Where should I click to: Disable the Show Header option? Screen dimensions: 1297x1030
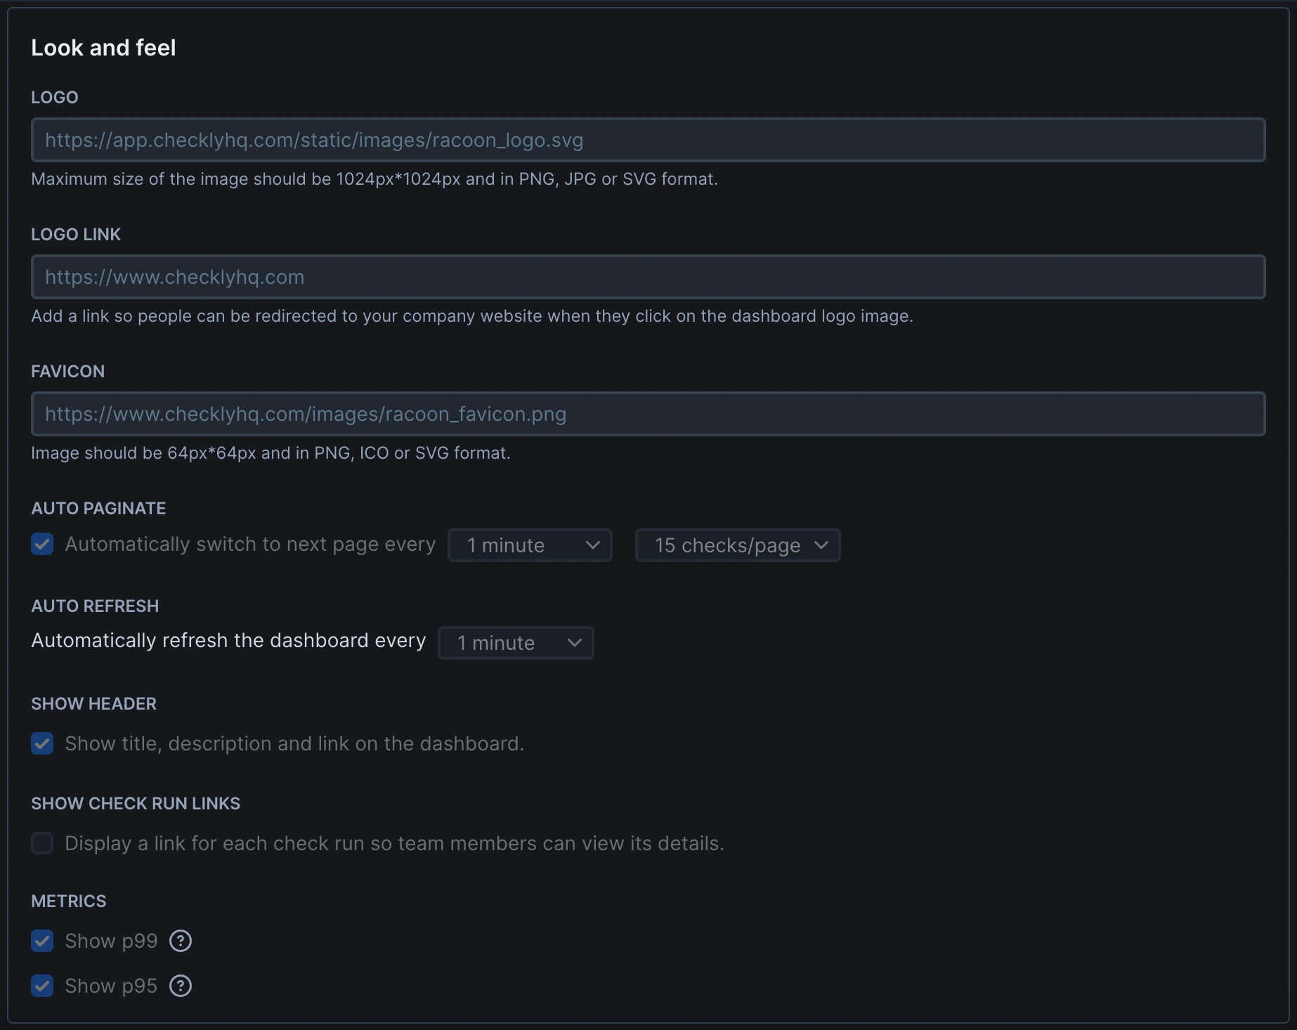pyautogui.click(x=41, y=743)
